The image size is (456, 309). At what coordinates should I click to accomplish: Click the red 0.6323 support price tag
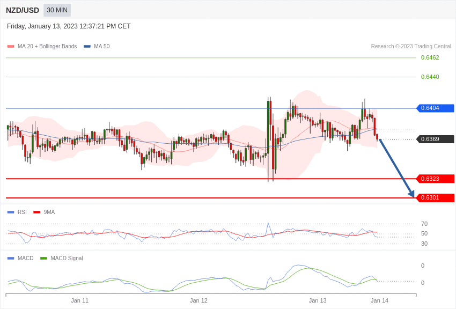point(436,179)
